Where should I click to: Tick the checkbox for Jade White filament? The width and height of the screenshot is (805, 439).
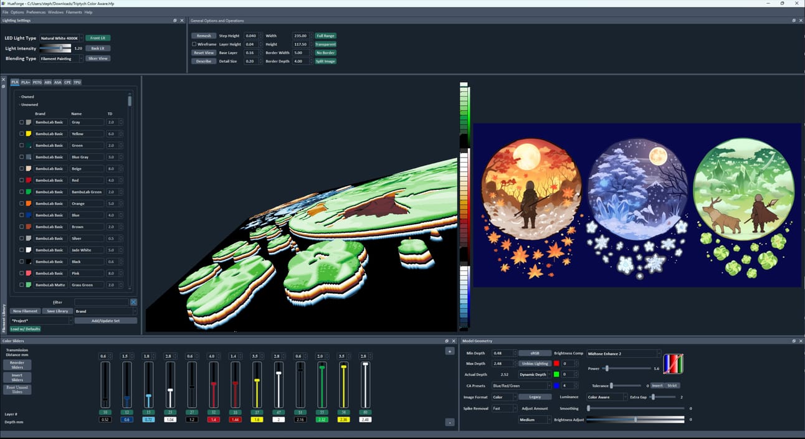22,250
